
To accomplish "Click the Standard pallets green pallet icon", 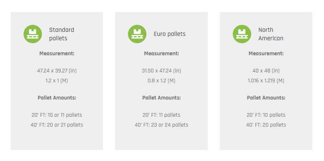I will tap(33, 34).
